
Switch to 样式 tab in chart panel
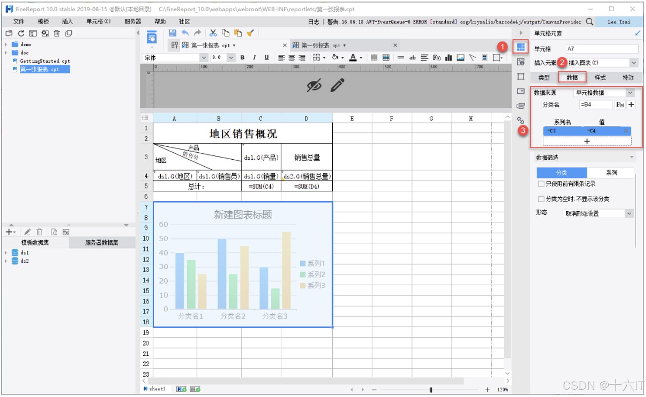[600, 77]
